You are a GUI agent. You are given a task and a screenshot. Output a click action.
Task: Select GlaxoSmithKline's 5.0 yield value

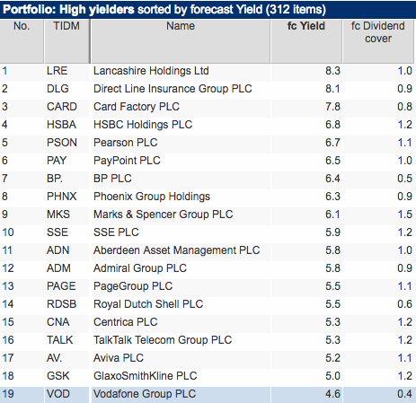(x=332, y=376)
